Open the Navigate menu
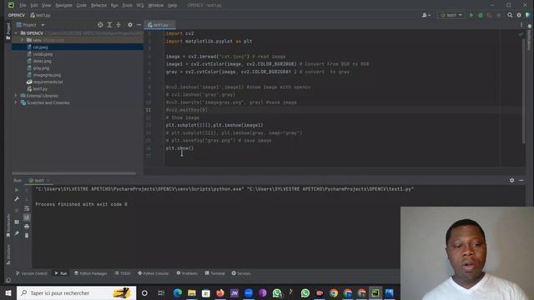The height and width of the screenshot is (300, 534). point(63,6)
